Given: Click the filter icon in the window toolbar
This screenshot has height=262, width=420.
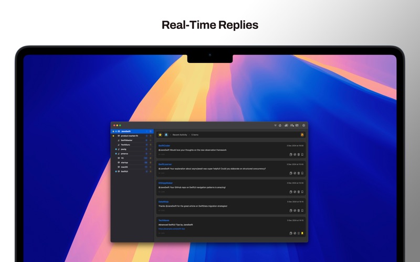Looking at the screenshot, I should click(x=275, y=125).
